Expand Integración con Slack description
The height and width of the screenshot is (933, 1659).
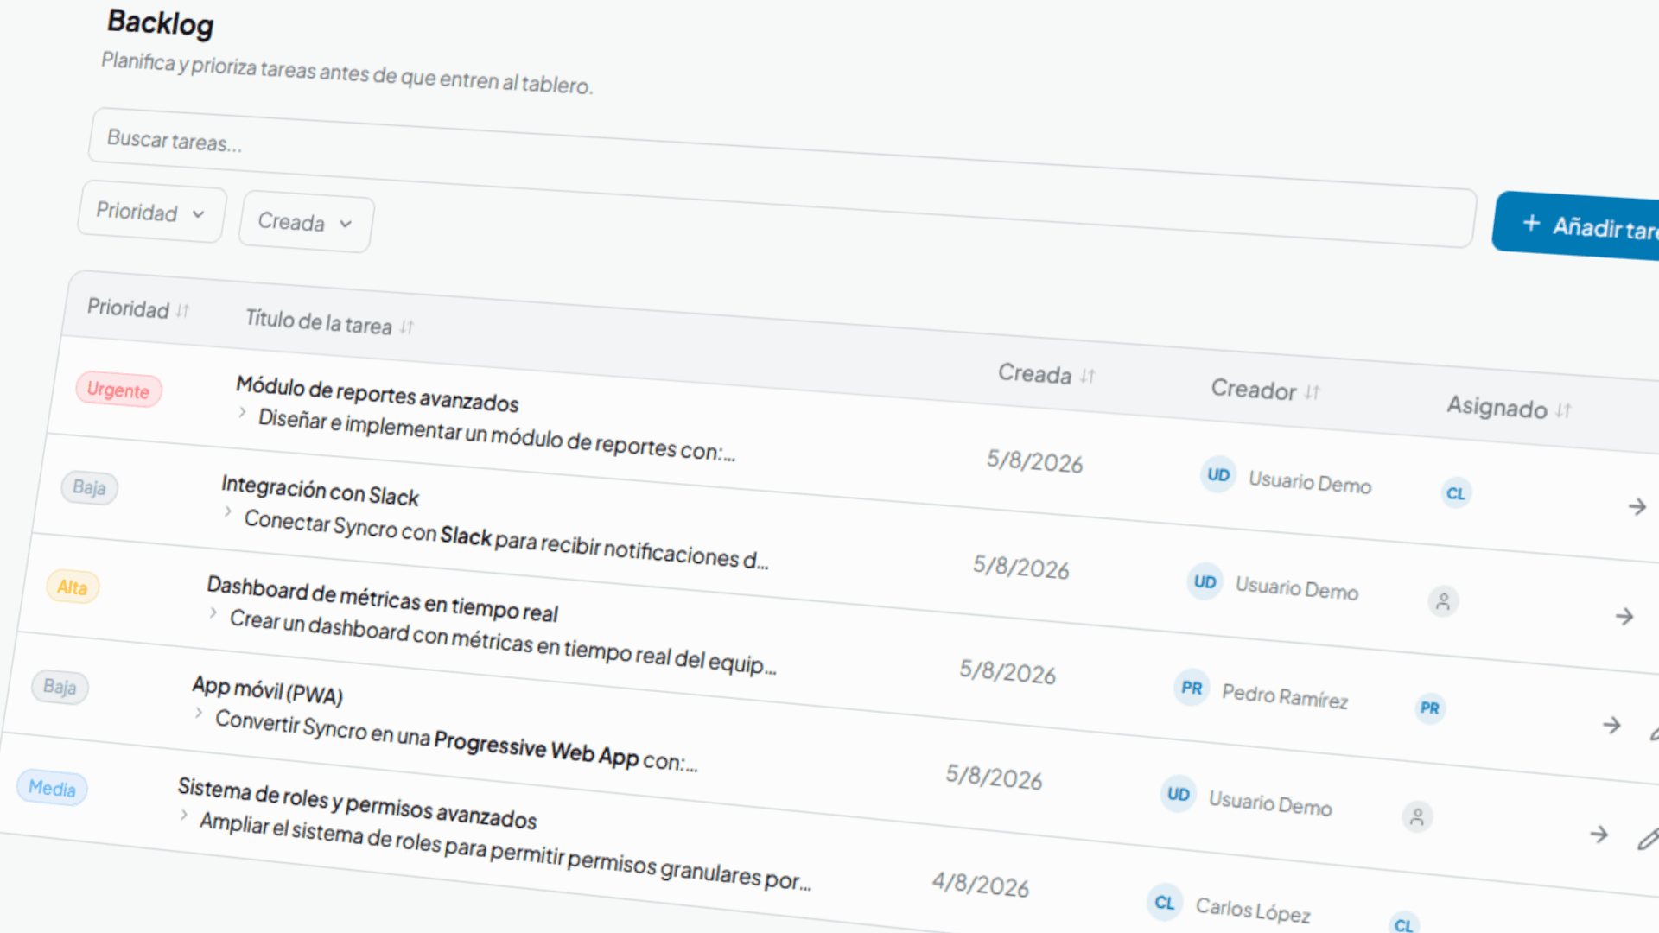pos(228,512)
